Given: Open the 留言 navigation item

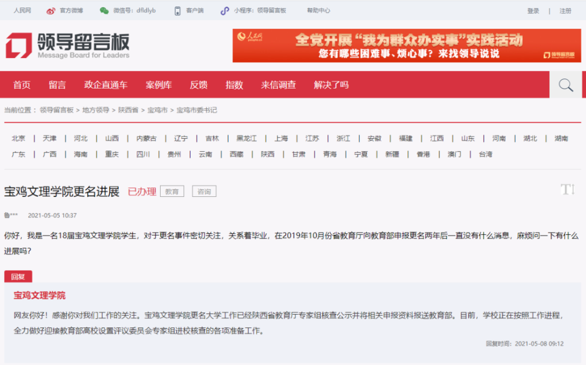Looking at the screenshot, I should [57, 85].
